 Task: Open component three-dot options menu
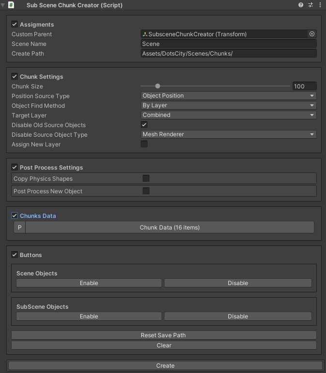point(320,5)
